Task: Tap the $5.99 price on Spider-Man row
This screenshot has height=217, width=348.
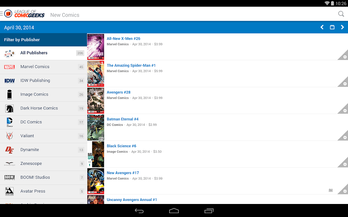Action: pos(158,71)
